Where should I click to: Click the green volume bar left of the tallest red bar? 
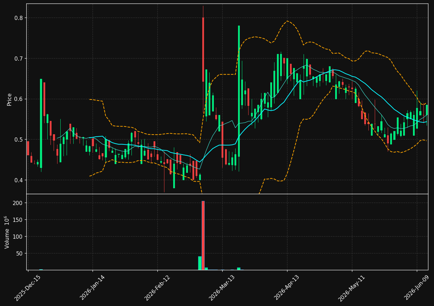click(x=200, y=263)
